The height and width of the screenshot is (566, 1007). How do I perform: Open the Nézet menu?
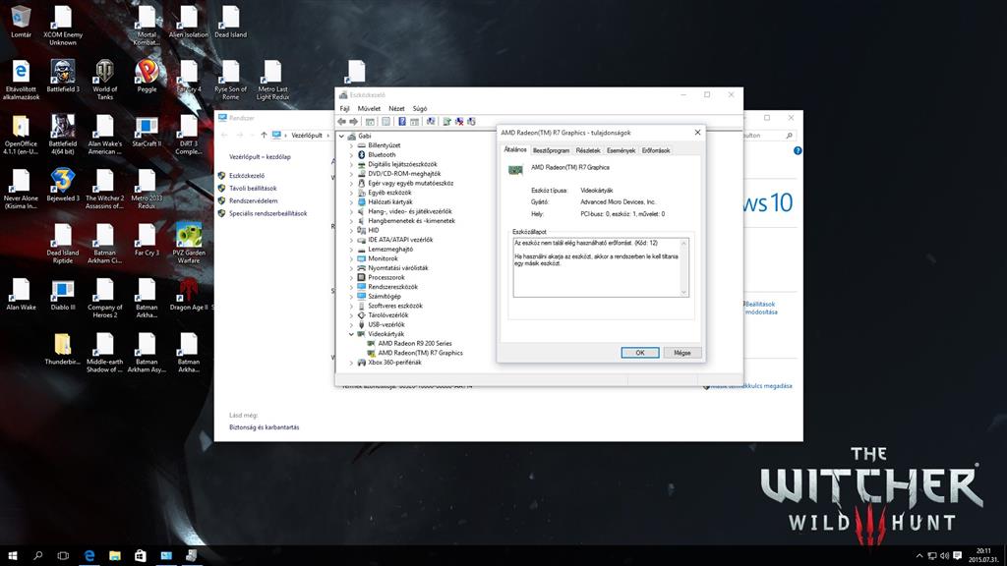point(397,108)
